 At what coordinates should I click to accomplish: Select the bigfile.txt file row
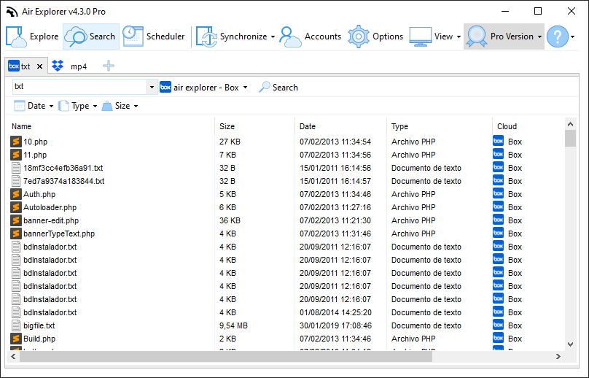pyautogui.click(x=287, y=325)
